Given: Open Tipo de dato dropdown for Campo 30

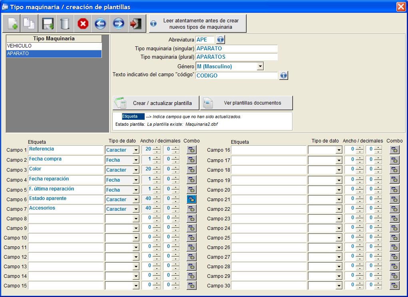Looking at the screenshot, I should click(339, 286).
